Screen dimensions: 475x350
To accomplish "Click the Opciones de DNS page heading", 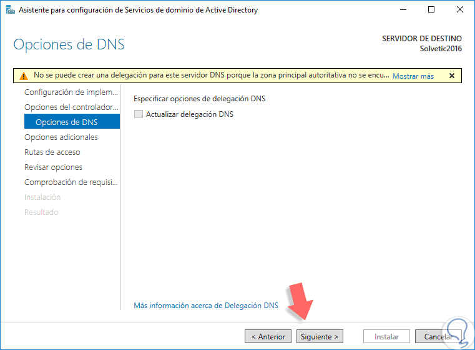I will (x=69, y=44).
